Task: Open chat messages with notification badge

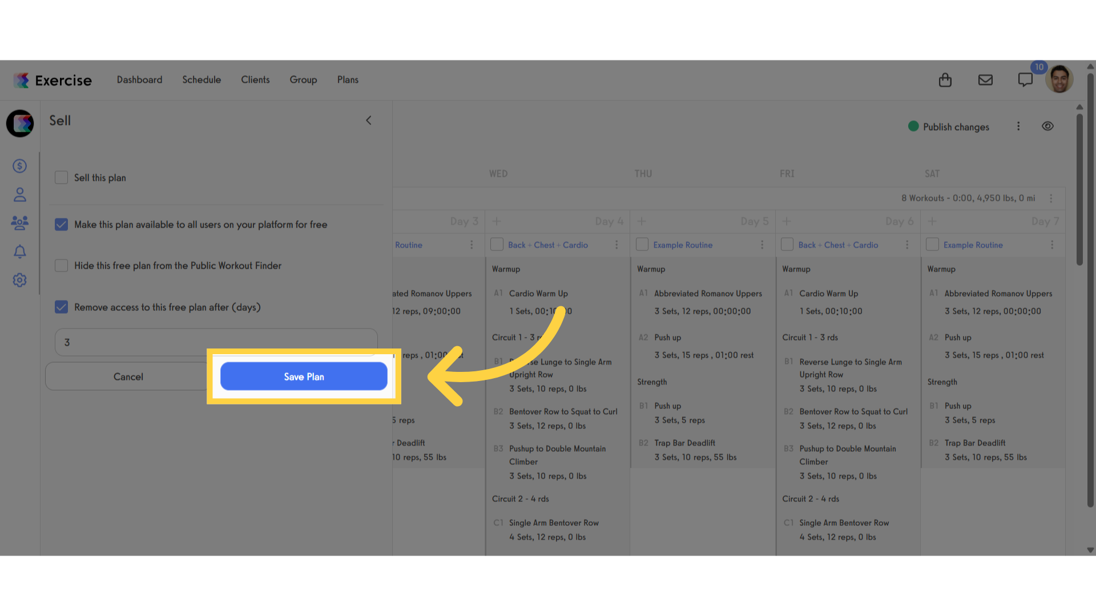Action: click(1026, 79)
